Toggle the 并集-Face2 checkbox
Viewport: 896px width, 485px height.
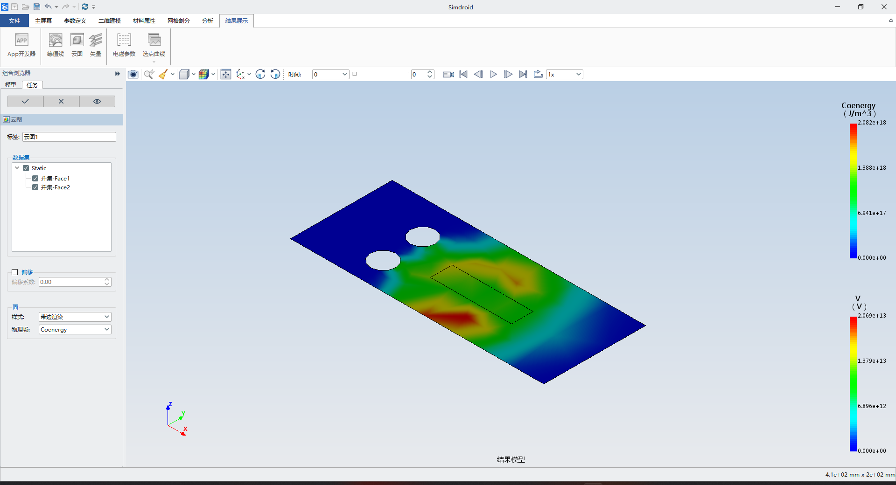point(35,187)
